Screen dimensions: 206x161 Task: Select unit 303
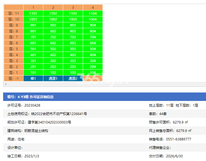click(73, 61)
